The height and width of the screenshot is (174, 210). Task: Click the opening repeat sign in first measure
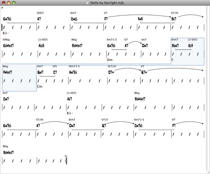click(x=3, y=27)
